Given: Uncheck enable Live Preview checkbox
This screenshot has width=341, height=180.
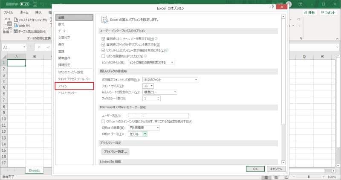Looking at the screenshot, I should point(103,50).
